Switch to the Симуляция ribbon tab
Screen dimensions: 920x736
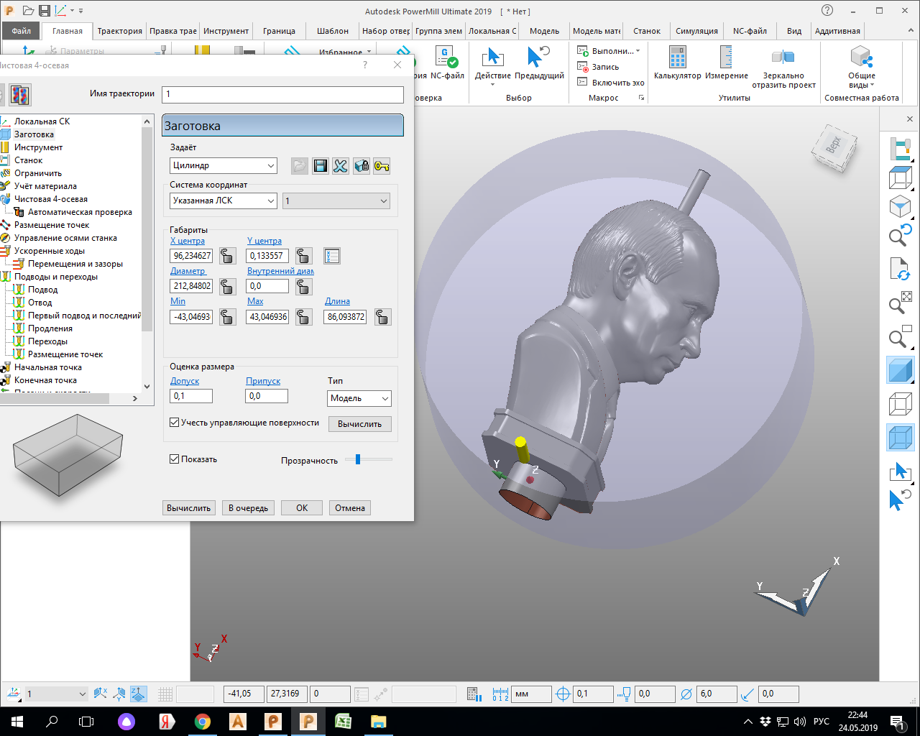pyautogui.click(x=696, y=31)
